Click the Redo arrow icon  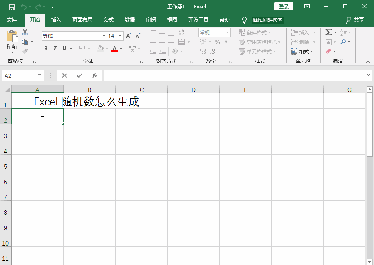[38, 7]
